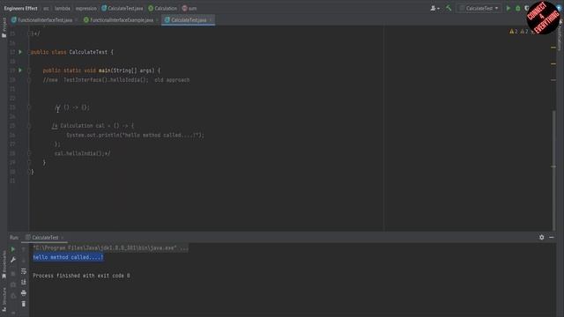Screen dimensions: 564x317
Task: Clear console output with the trash icon
Action: 24,304
